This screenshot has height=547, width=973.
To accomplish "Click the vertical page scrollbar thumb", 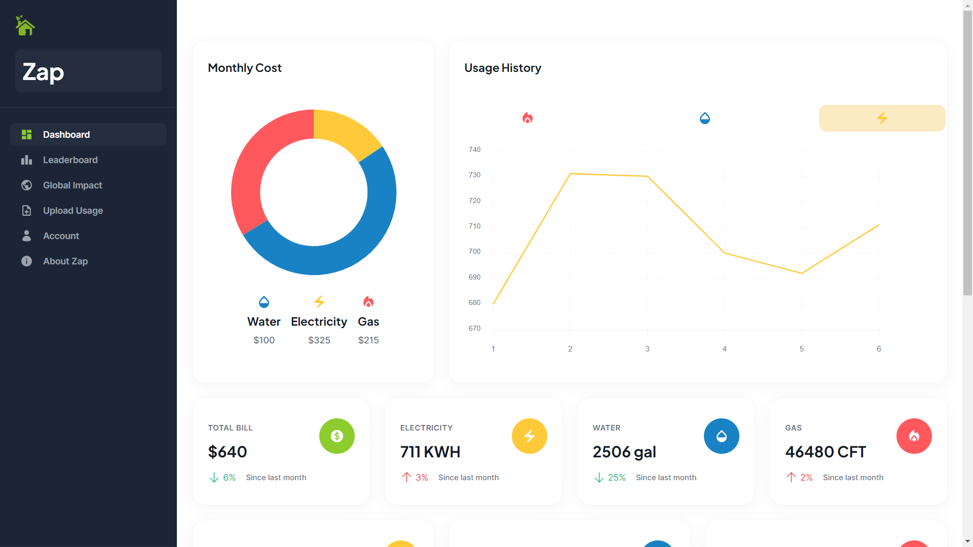I will [x=968, y=152].
